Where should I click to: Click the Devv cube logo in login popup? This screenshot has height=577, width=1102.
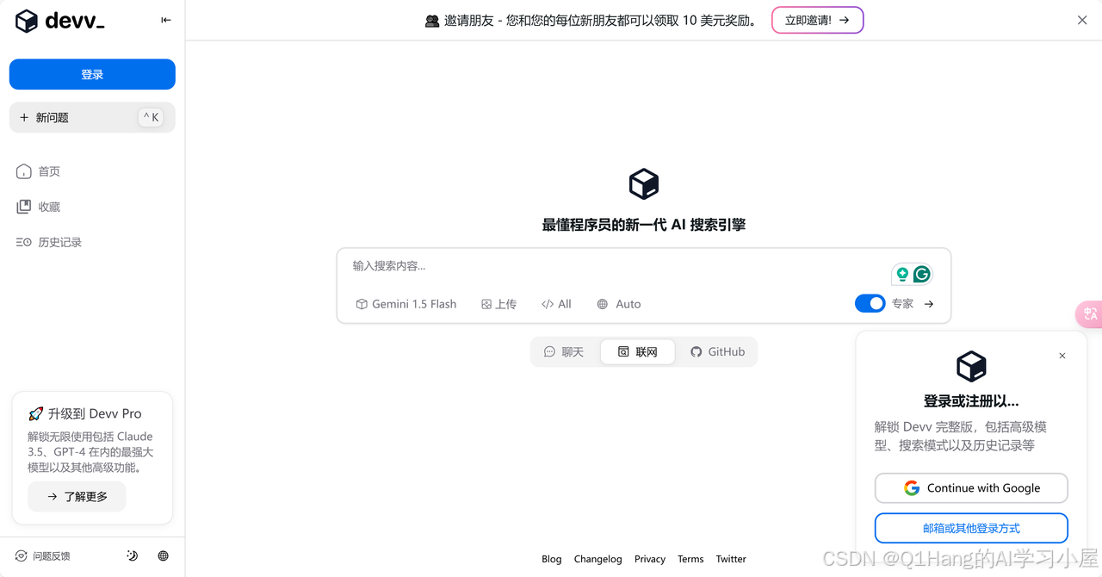971,367
